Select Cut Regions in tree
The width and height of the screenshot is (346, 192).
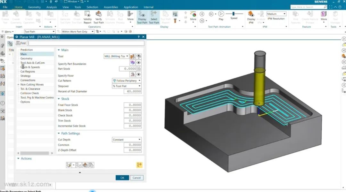tap(28, 72)
